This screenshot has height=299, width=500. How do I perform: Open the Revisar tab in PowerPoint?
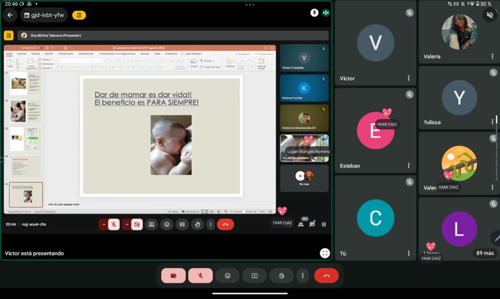(x=145, y=54)
